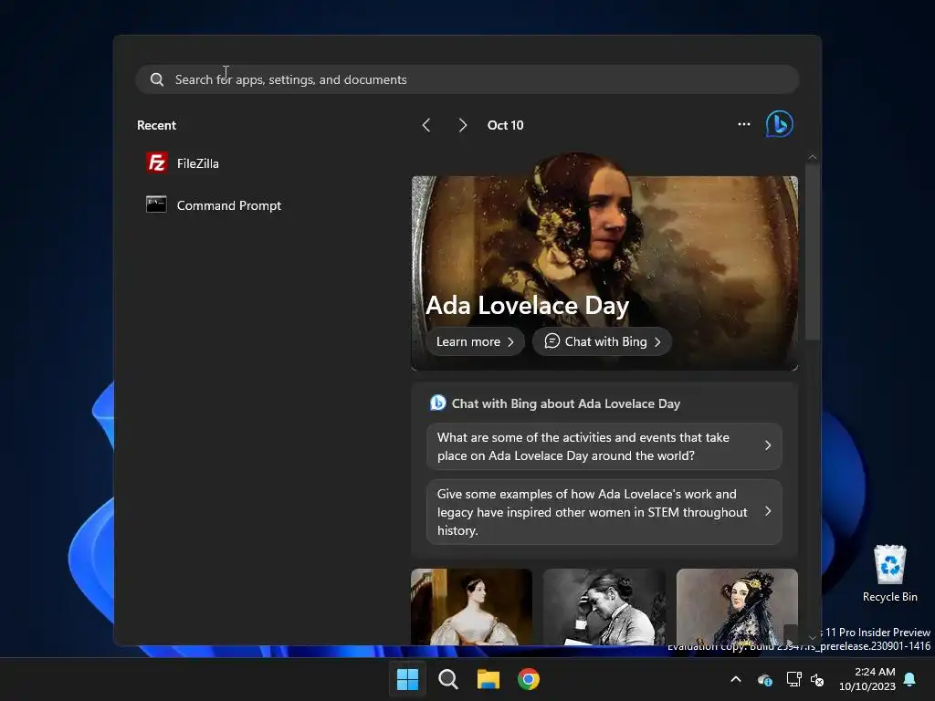Open the three-dot more options menu
Viewport: 935px width, 701px height.
pyautogui.click(x=743, y=124)
